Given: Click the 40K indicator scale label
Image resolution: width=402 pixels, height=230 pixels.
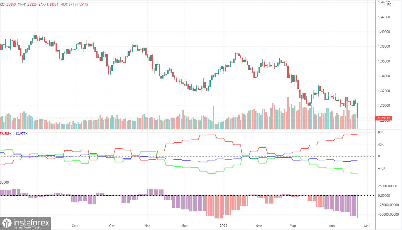Looking at the screenshot, I should [381, 144].
